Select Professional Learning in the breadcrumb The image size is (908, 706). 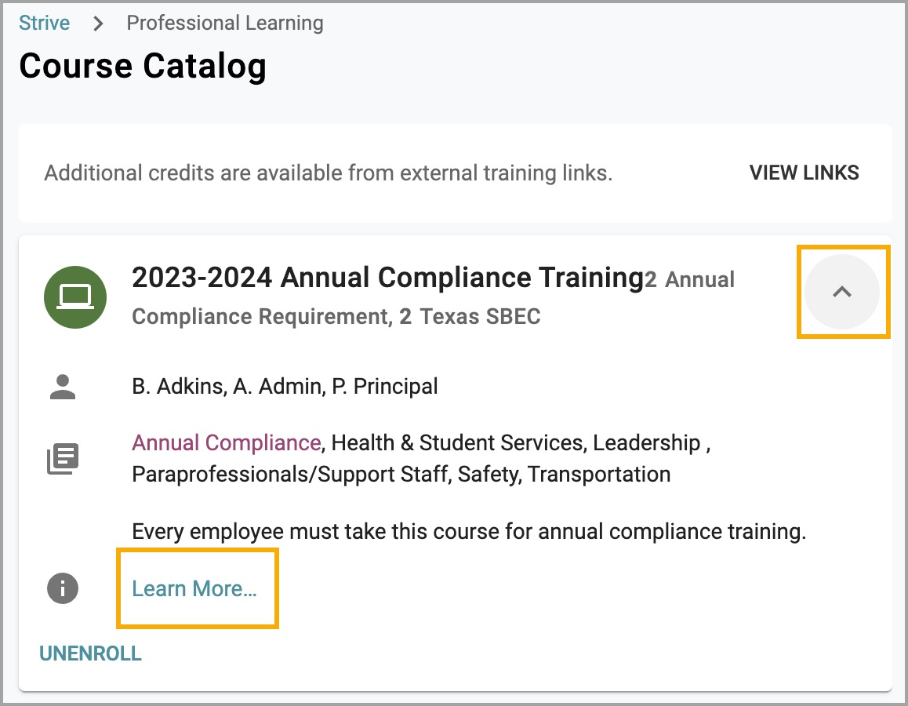point(225,24)
